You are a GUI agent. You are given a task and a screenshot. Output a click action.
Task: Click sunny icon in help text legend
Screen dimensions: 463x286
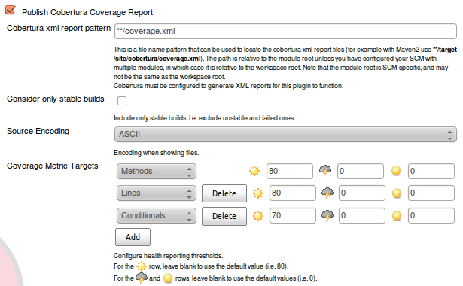pos(141,266)
